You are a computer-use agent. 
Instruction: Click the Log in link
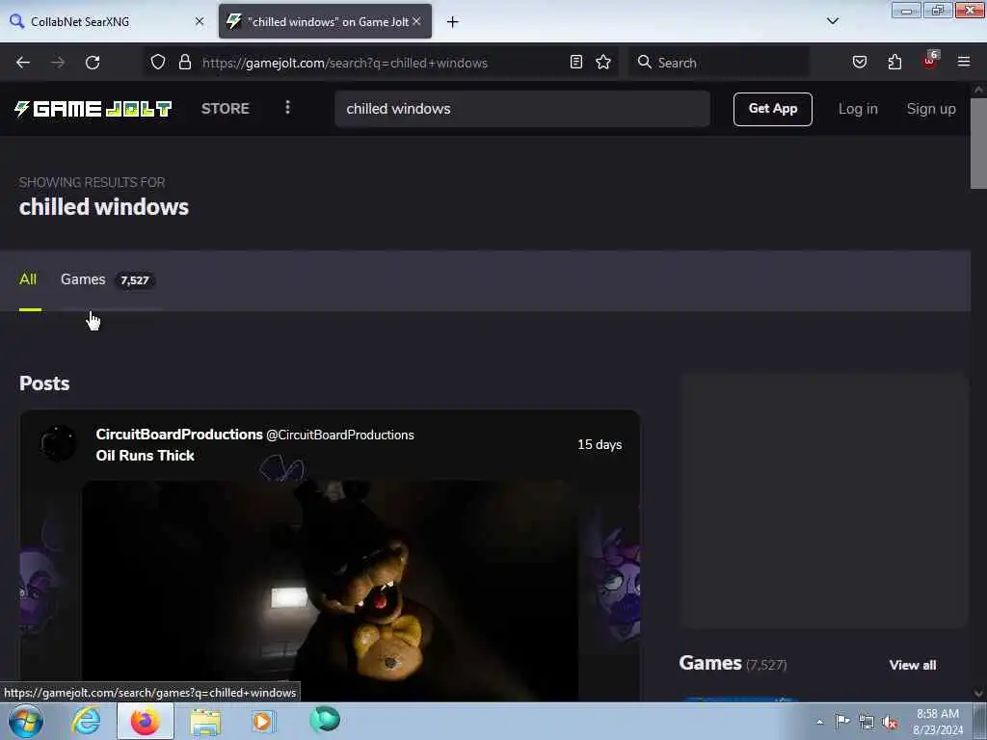click(x=858, y=109)
